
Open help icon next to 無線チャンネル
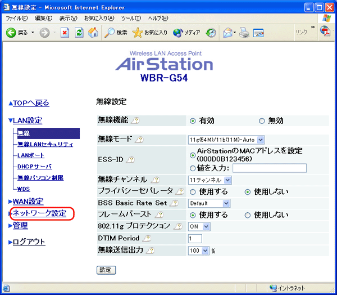(156, 180)
